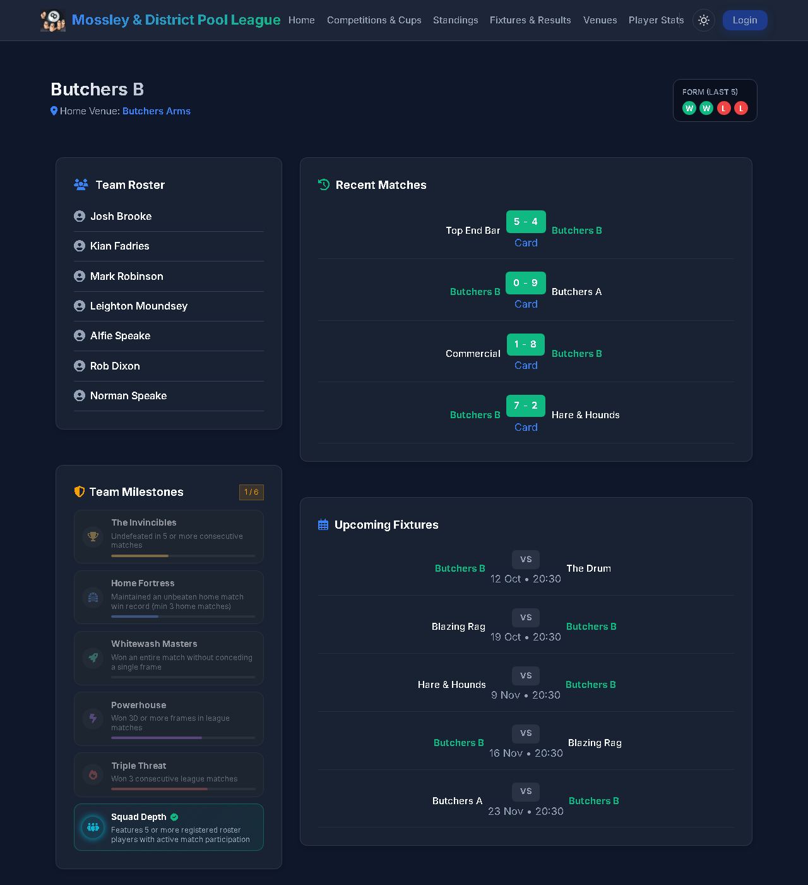Click the league logo icon in header
This screenshot has width=808, height=885.
pyautogui.click(x=53, y=20)
